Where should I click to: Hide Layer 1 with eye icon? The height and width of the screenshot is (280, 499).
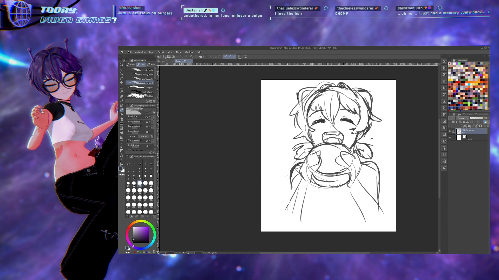(x=450, y=131)
